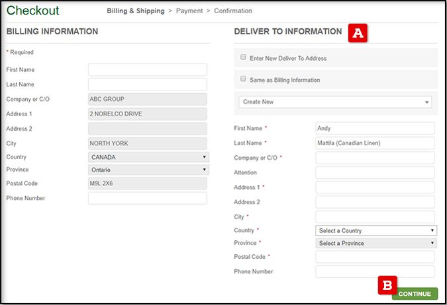The height and width of the screenshot is (305, 447).
Task: Select the delivery Attention input field
Action: click(375, 172)
